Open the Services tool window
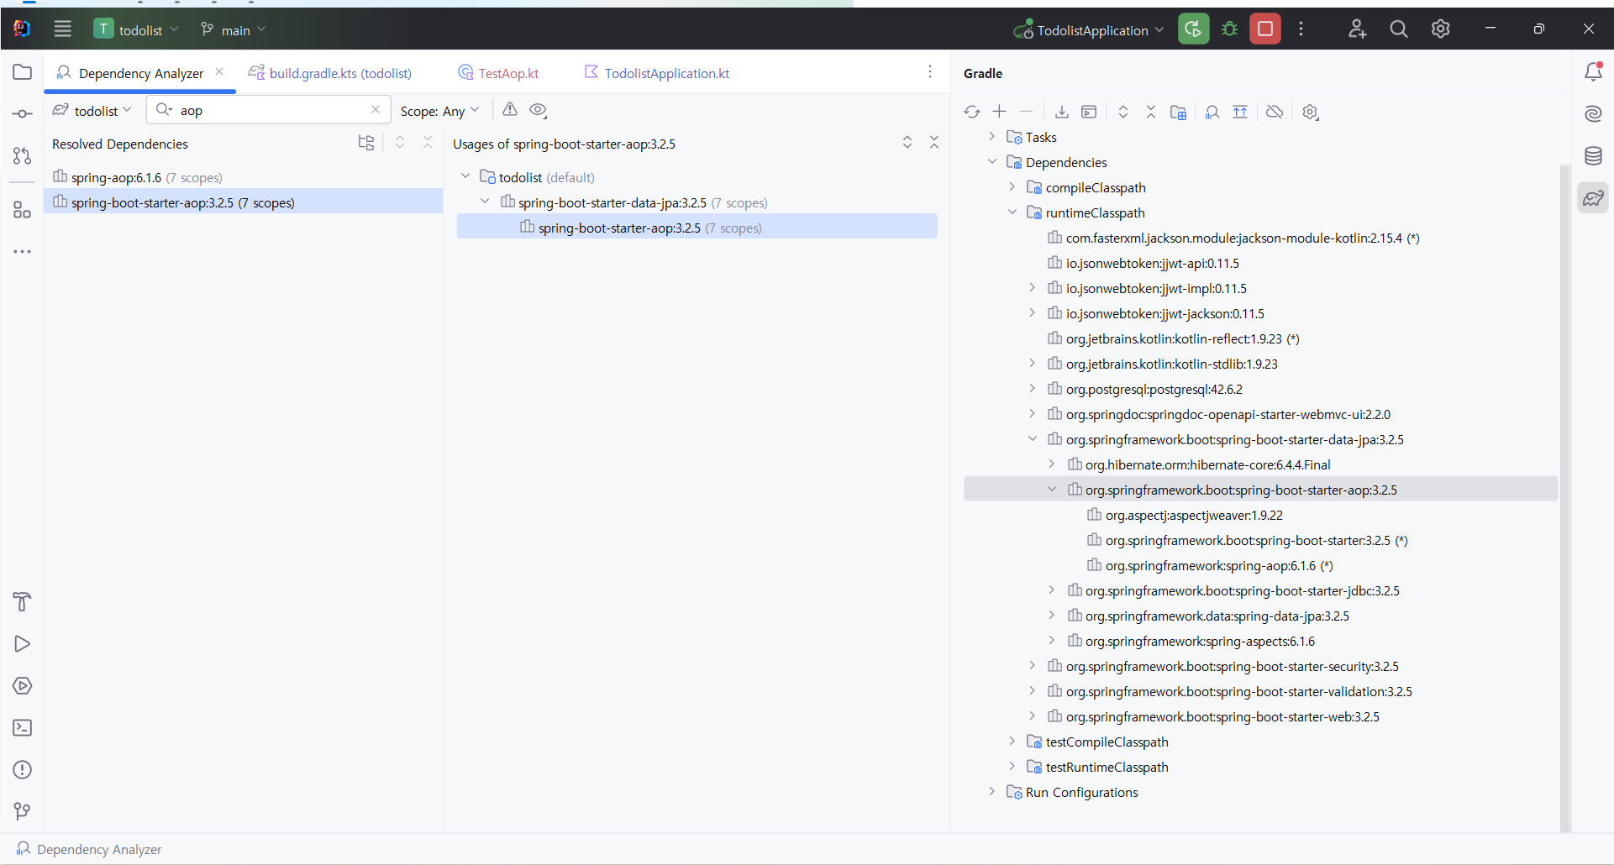 tap(23, 685)
